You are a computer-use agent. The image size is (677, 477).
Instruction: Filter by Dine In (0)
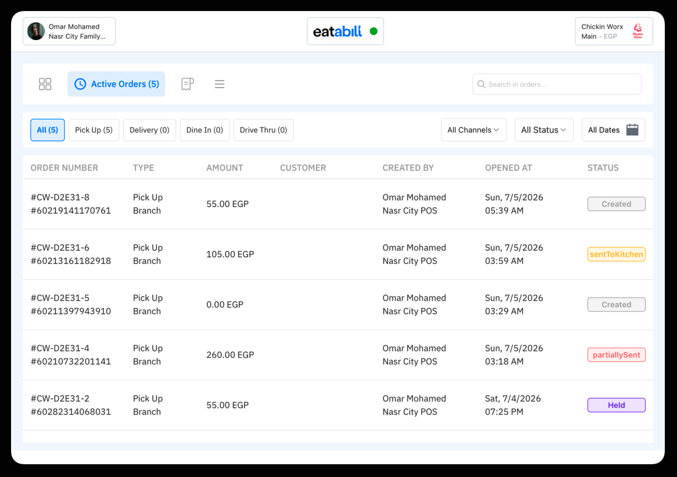pos(205,130)
